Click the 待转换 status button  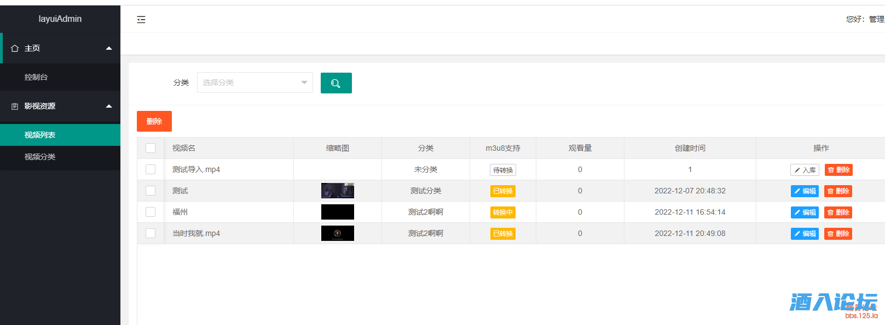tap(502, 170)
